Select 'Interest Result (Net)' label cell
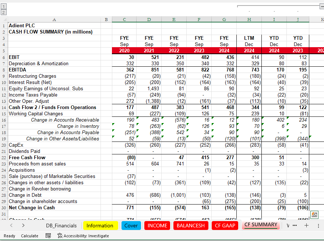The image size is (324, 241). (54, 82)
